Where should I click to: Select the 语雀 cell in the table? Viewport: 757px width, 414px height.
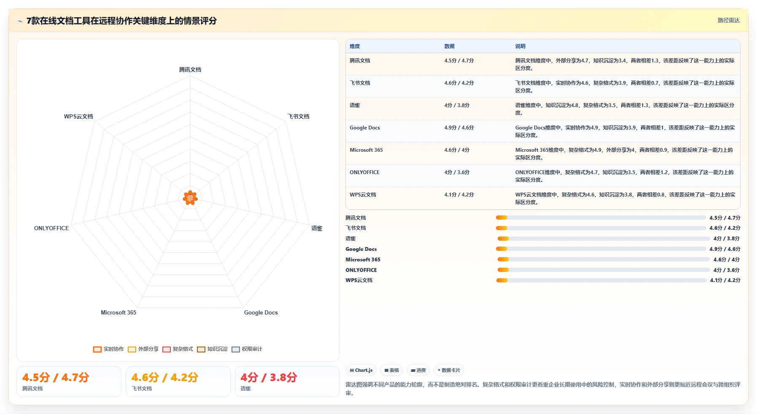click(x=393, y=109)
